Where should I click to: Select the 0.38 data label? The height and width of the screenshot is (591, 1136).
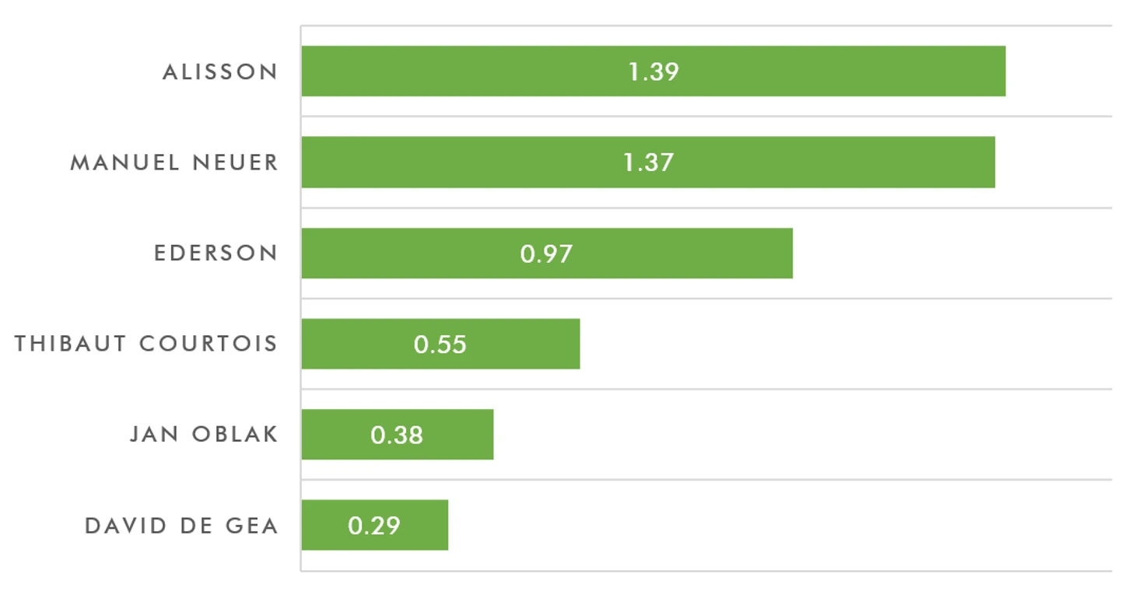pyautogui.click(x=397, y=435)
